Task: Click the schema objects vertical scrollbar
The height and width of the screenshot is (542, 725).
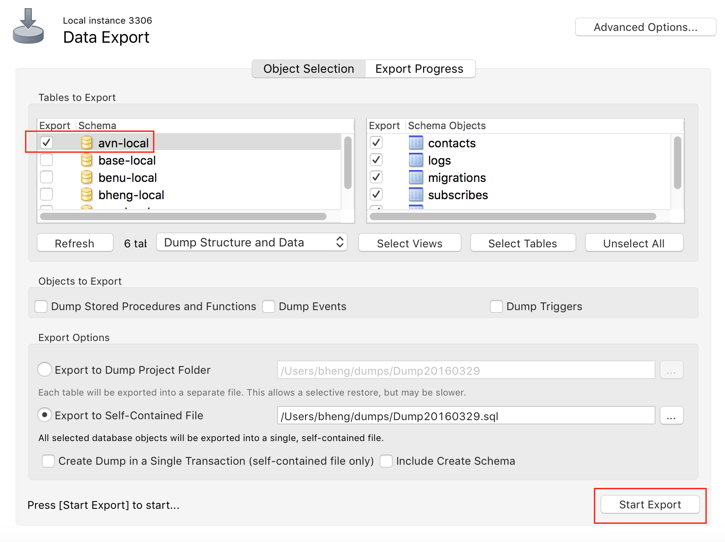Action: [x=678, y=162]
